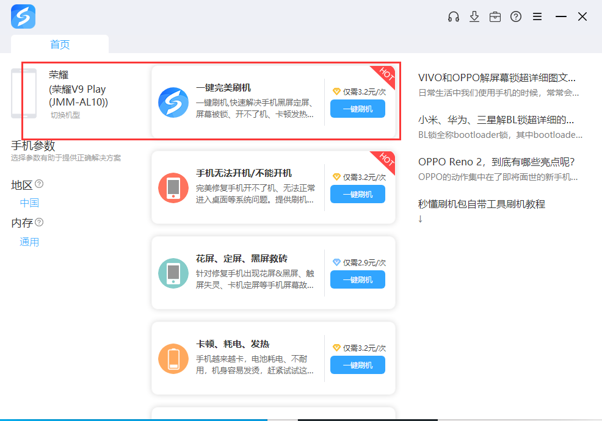The width and height of the screenshot is (602, 421).
Task: Click the 一键完美刷机 blue logo icon
Action: [173, 103]
